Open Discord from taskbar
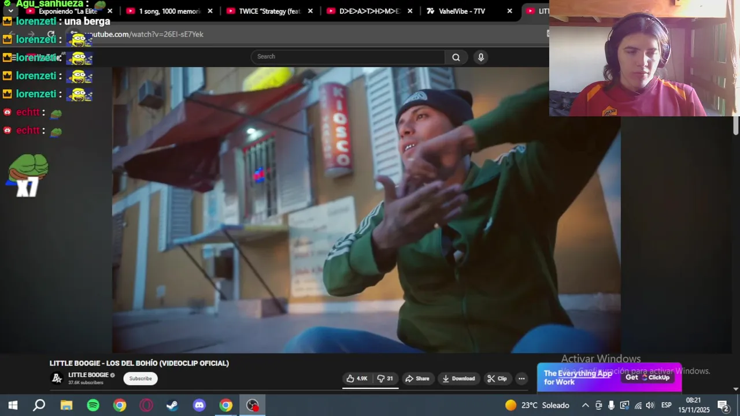740x416 pixels. pos(199,405)
